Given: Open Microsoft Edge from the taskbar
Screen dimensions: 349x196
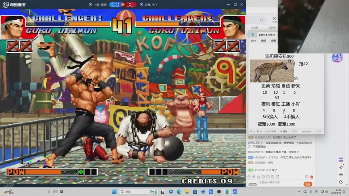Looking at the screenshot, I should [x=179, y=192].
